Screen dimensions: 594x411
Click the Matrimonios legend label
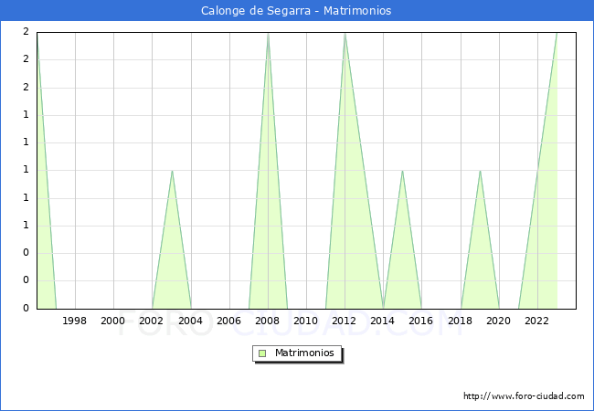coord(304,353)
